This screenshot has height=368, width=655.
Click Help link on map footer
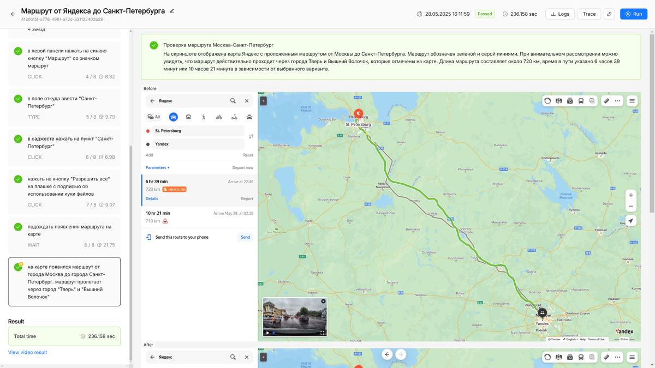[x=583, y=339]
